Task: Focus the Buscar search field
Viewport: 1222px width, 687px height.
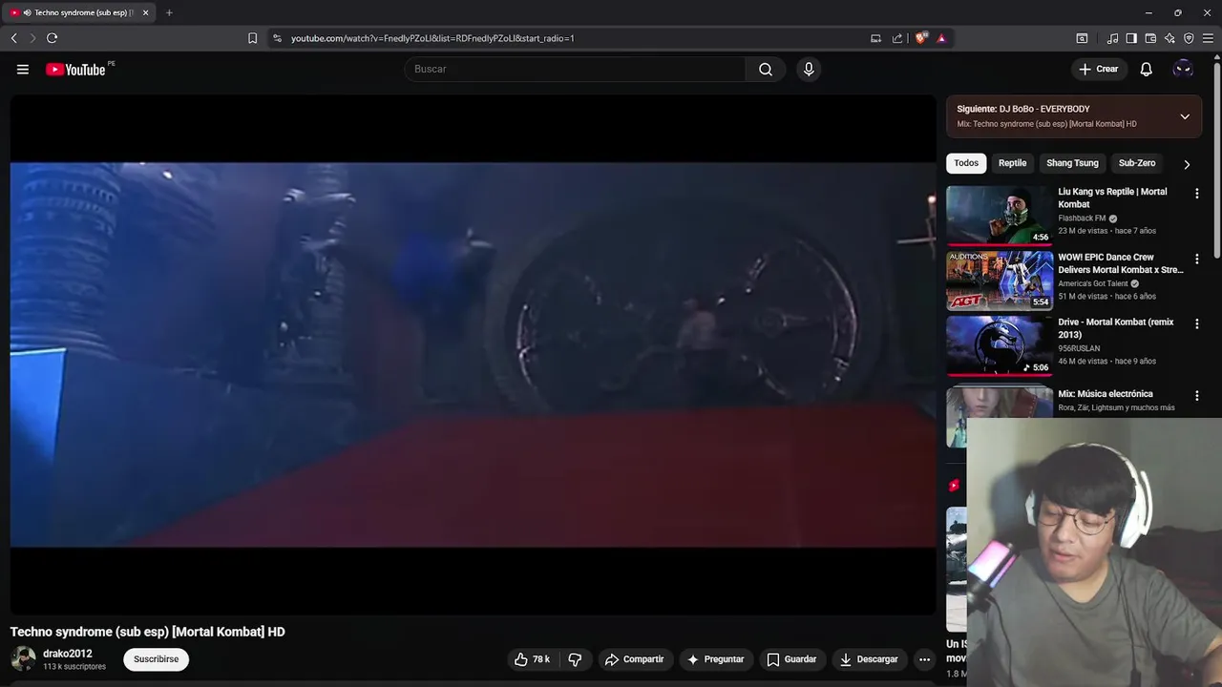Action: tap(575, 69)
